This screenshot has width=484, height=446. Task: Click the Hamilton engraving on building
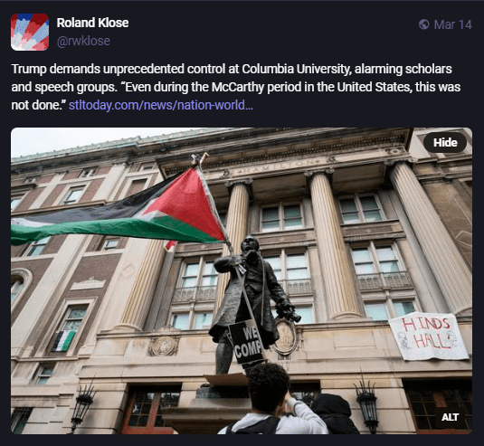(x=280, y=167)
